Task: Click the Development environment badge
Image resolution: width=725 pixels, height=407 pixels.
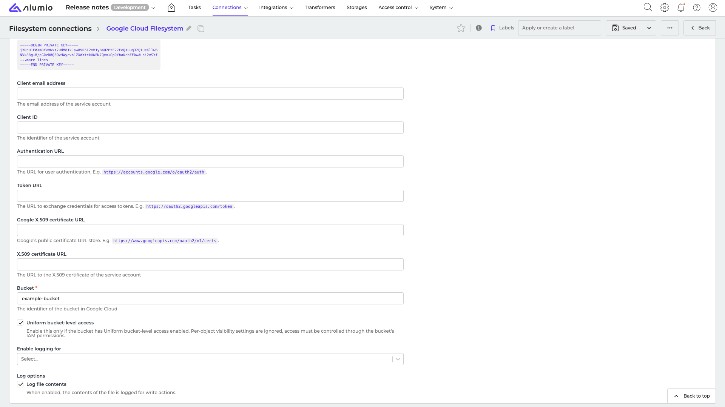Action: coord(130,8)
